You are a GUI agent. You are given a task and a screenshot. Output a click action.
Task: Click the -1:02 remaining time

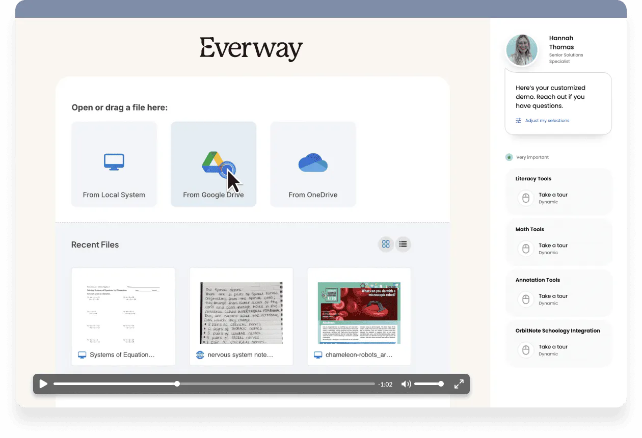tap(385, 385)
